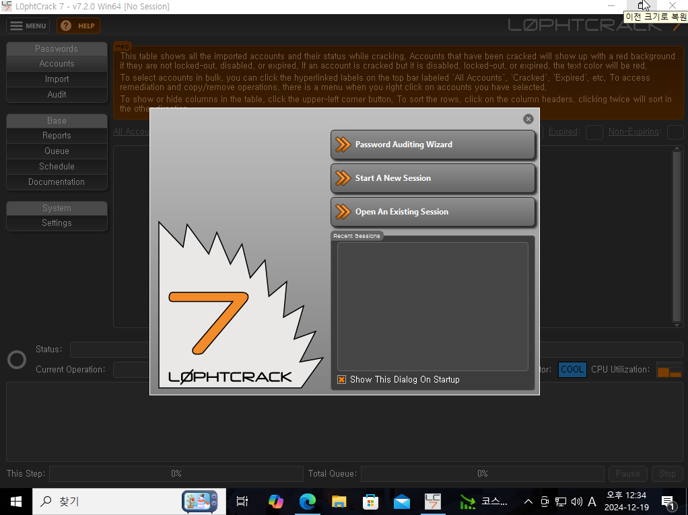Open Mail from the taskbar

(x=402, y=502)
